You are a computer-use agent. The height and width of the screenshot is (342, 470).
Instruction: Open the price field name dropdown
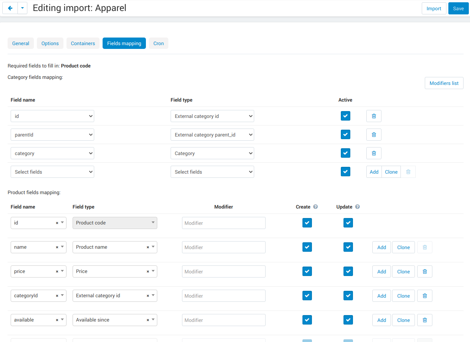(x=38, y=271)
